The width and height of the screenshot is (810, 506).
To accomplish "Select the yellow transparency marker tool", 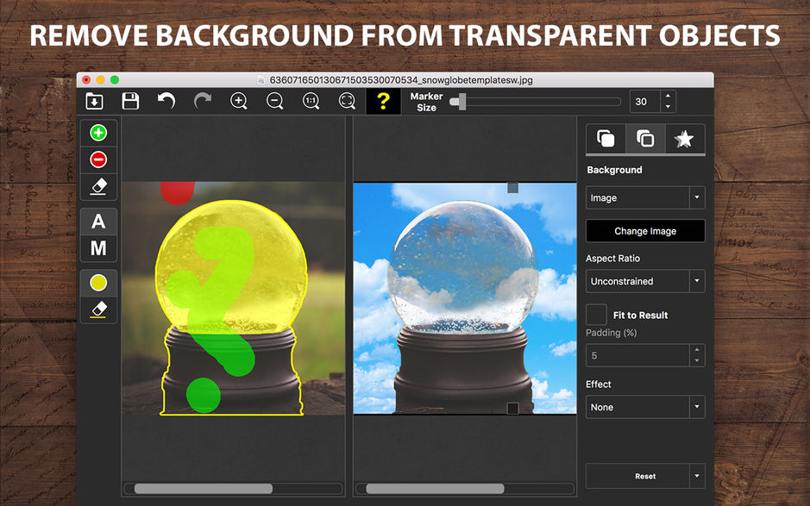I will [98, 282].
